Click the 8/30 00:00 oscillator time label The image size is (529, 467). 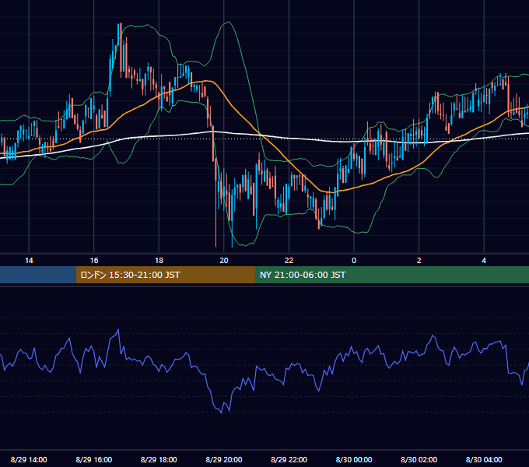click(x=354, y=459)
